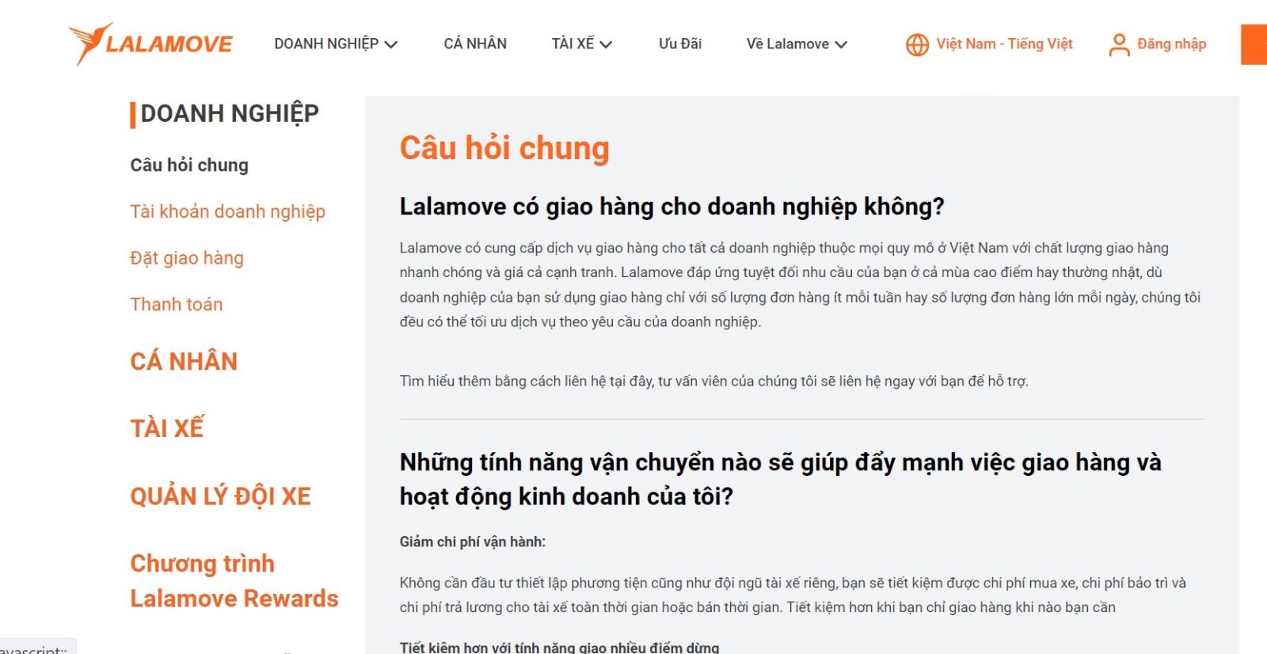Open Tài khoản doanh nghiệp in sidebar
This screenshot has height=654, width=1267.
coord(228,211)
